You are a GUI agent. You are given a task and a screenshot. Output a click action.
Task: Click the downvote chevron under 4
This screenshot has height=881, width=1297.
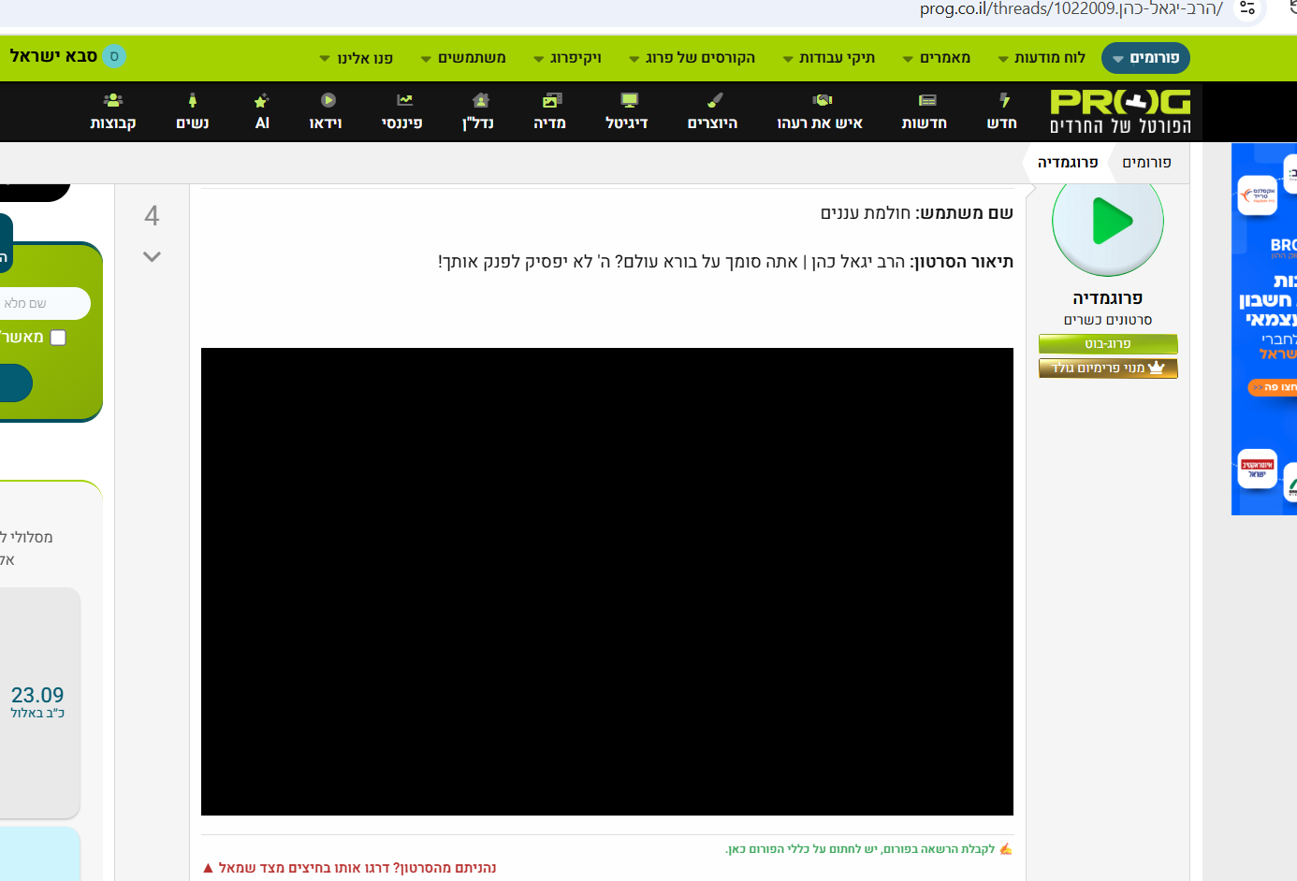tap(152, 256)
